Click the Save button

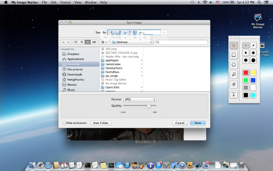(198, 123)
